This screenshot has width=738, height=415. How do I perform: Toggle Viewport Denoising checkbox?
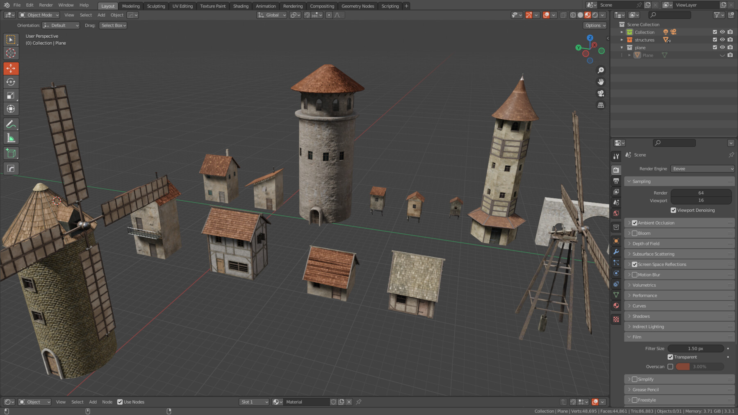tap(673, 210)
